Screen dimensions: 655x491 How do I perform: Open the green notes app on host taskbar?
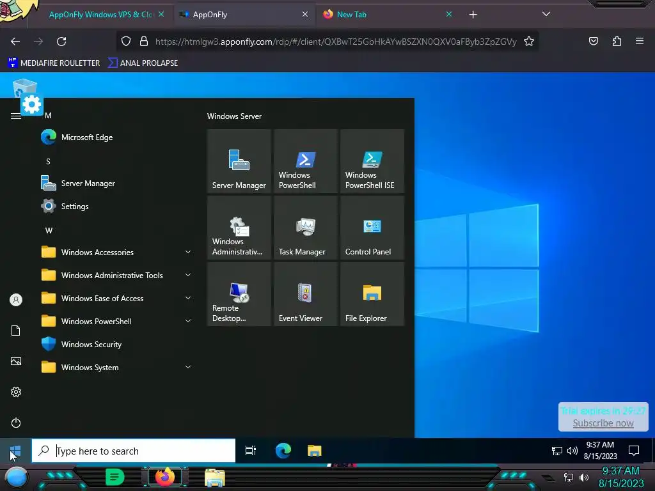click(115, 477)
